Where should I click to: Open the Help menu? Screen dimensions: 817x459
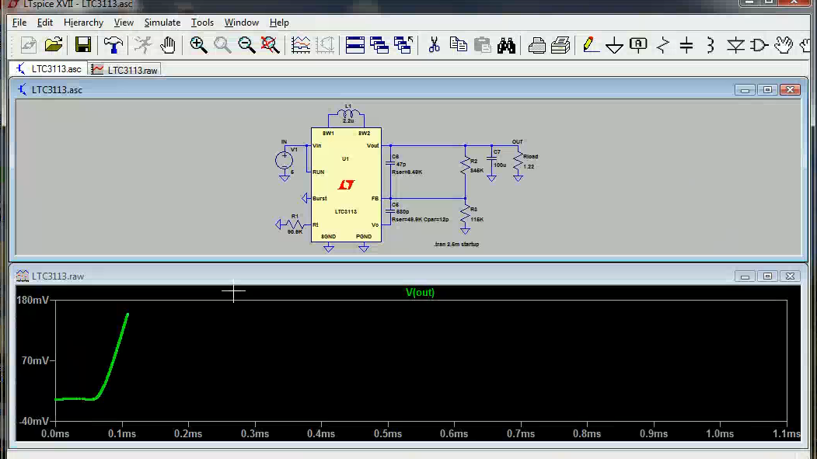click(279, 23)
